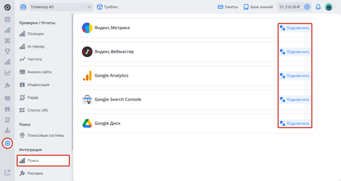
Task: Click the trophy icon in left rail
Action: (7, 51)
